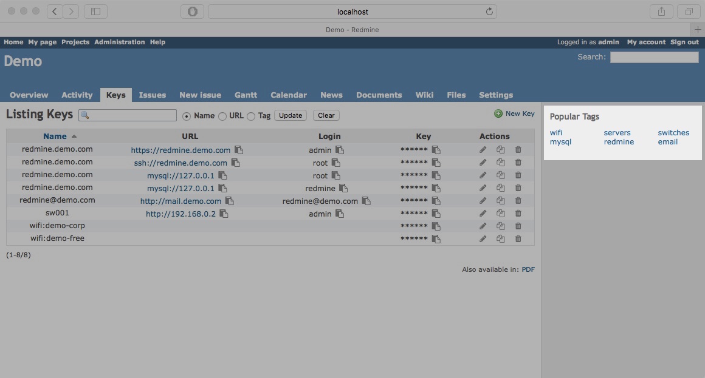Select the URL radio button filter
Viewport: 705px width, 378px height.
(x=222, y=116)
